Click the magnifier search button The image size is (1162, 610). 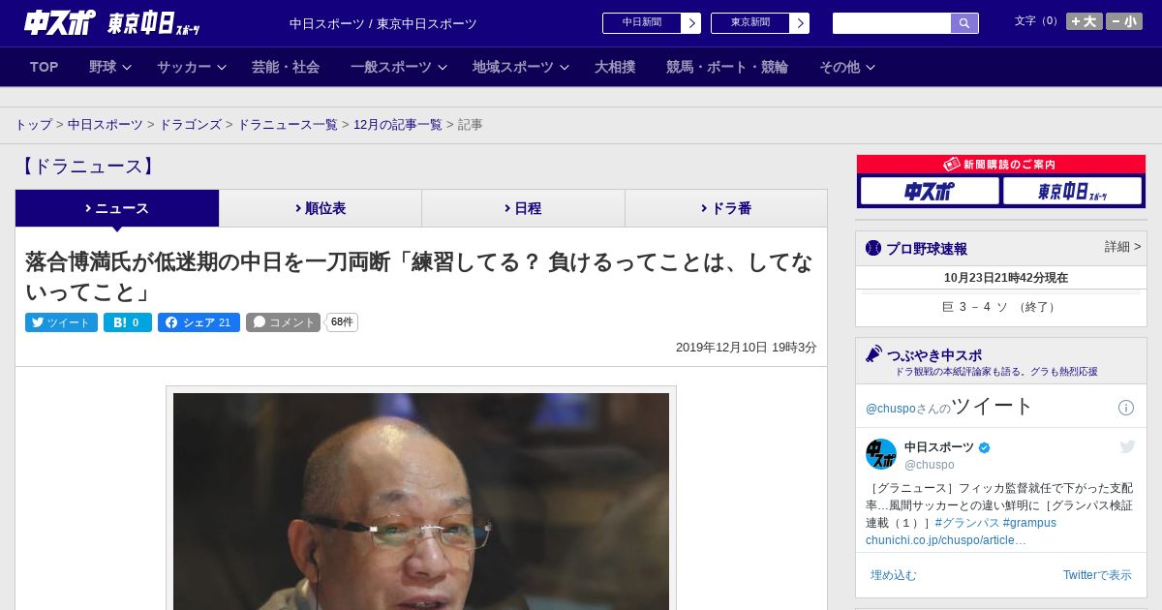click(964, 23)
